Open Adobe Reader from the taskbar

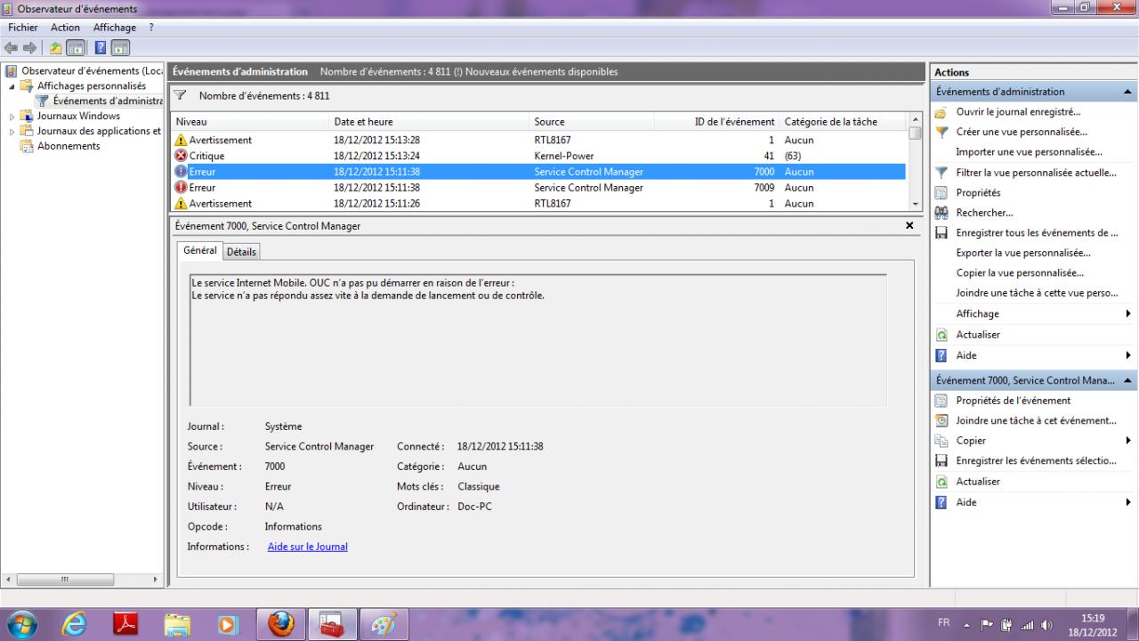coord(126,624)
